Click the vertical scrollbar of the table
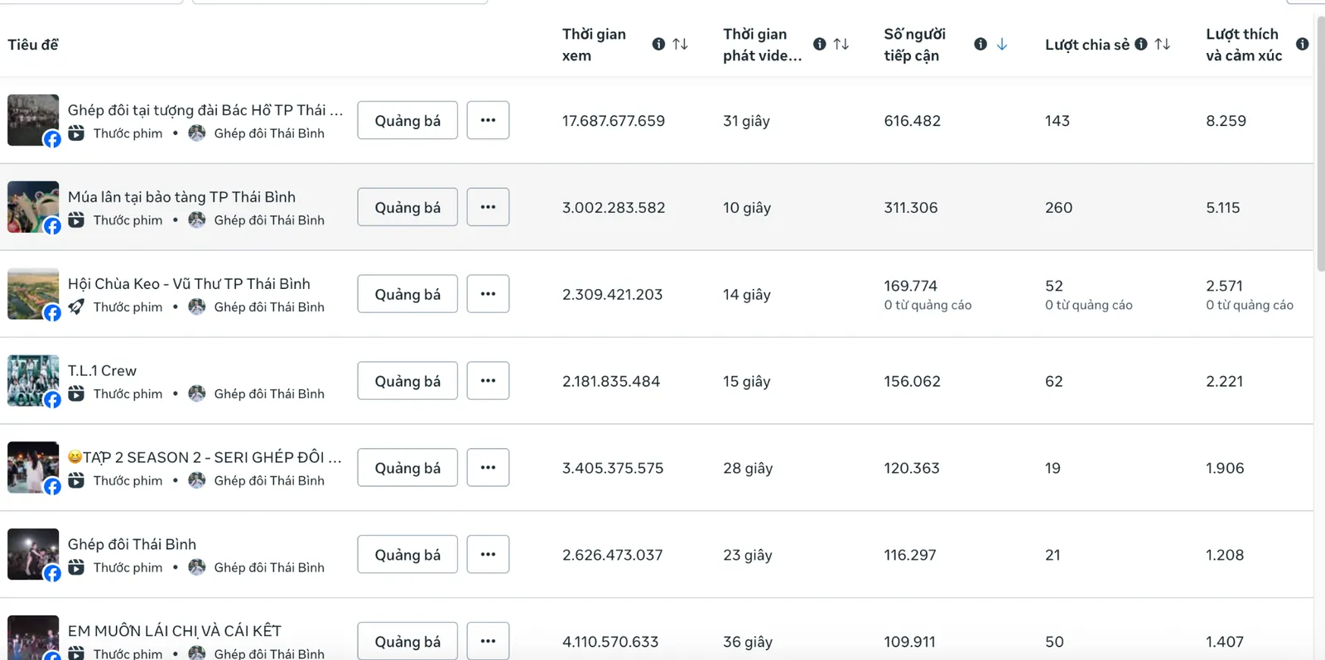 tap(1320, 145)
